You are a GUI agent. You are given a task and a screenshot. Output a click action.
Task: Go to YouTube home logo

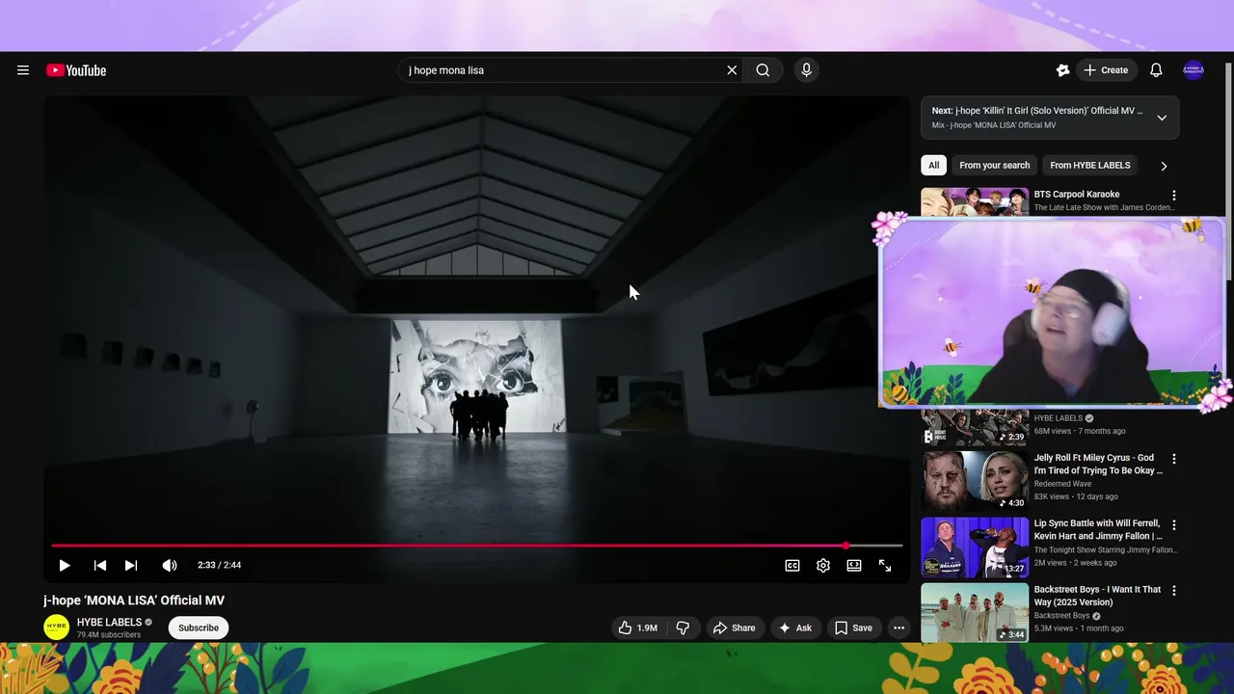[76, 70]
